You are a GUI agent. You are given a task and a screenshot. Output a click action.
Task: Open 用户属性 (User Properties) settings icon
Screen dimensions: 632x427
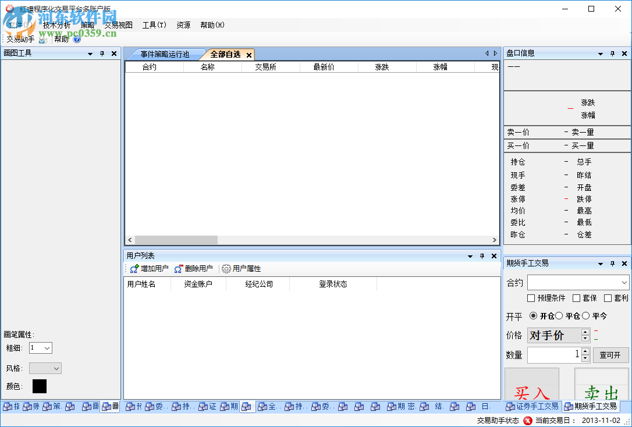click(x=226, y=268)
